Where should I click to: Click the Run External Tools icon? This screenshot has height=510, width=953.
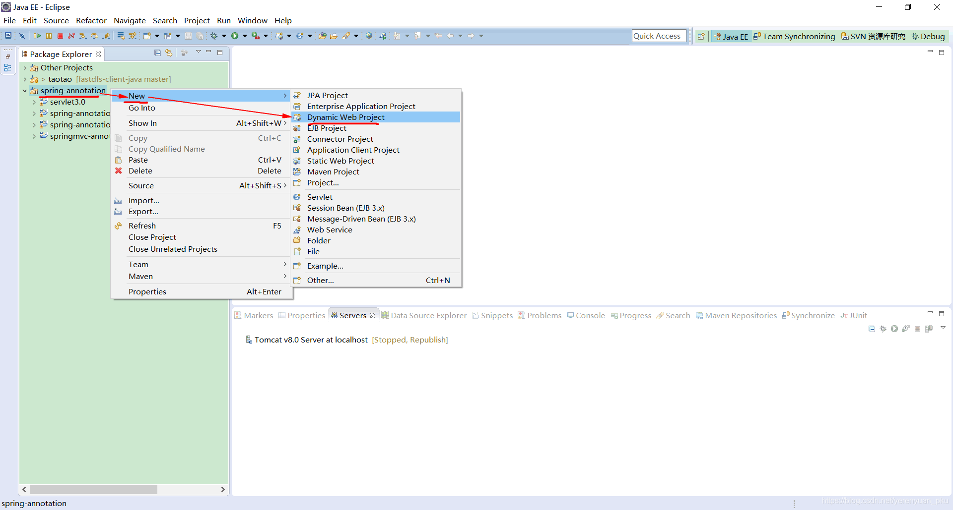(x=256, y=36)
